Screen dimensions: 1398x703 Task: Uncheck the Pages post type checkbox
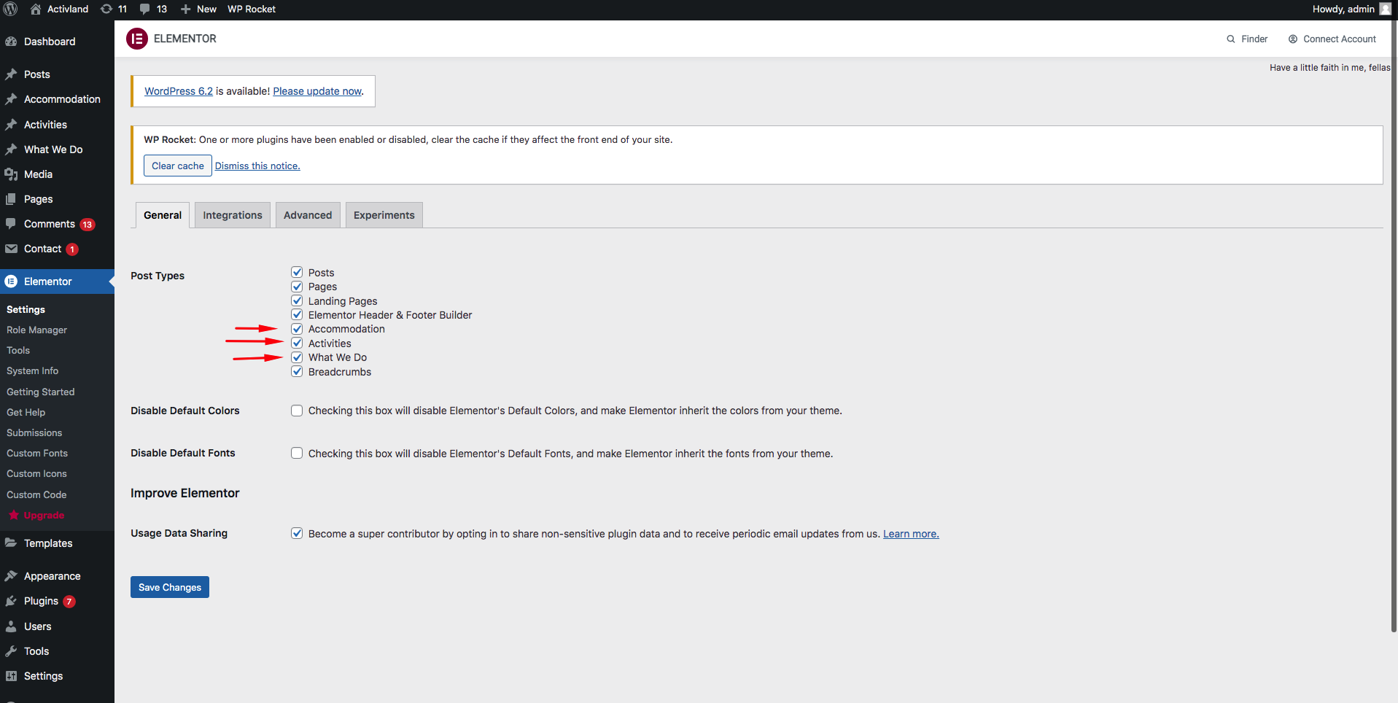point(297,287)
